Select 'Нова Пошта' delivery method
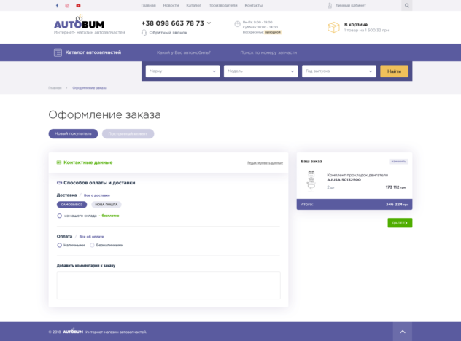 click(x=106, y=205)
